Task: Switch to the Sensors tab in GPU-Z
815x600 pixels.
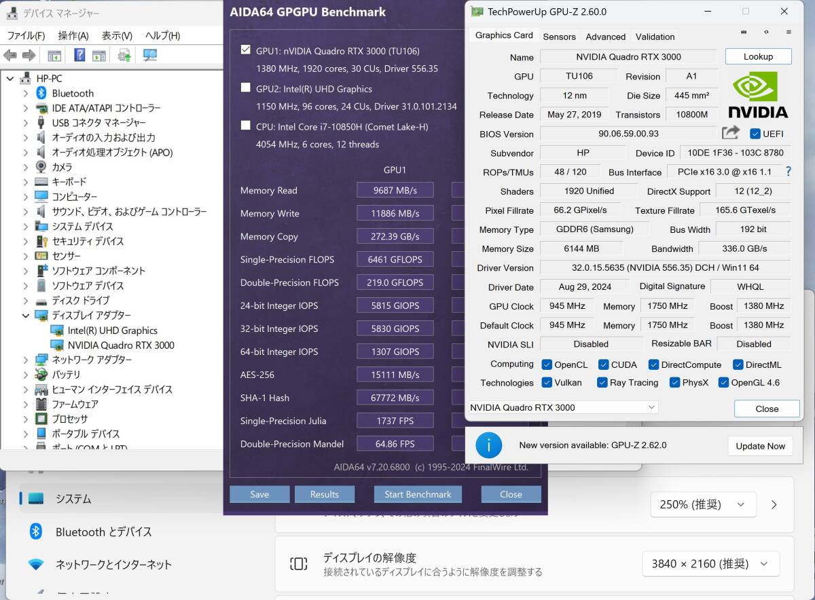Action: 559,37
